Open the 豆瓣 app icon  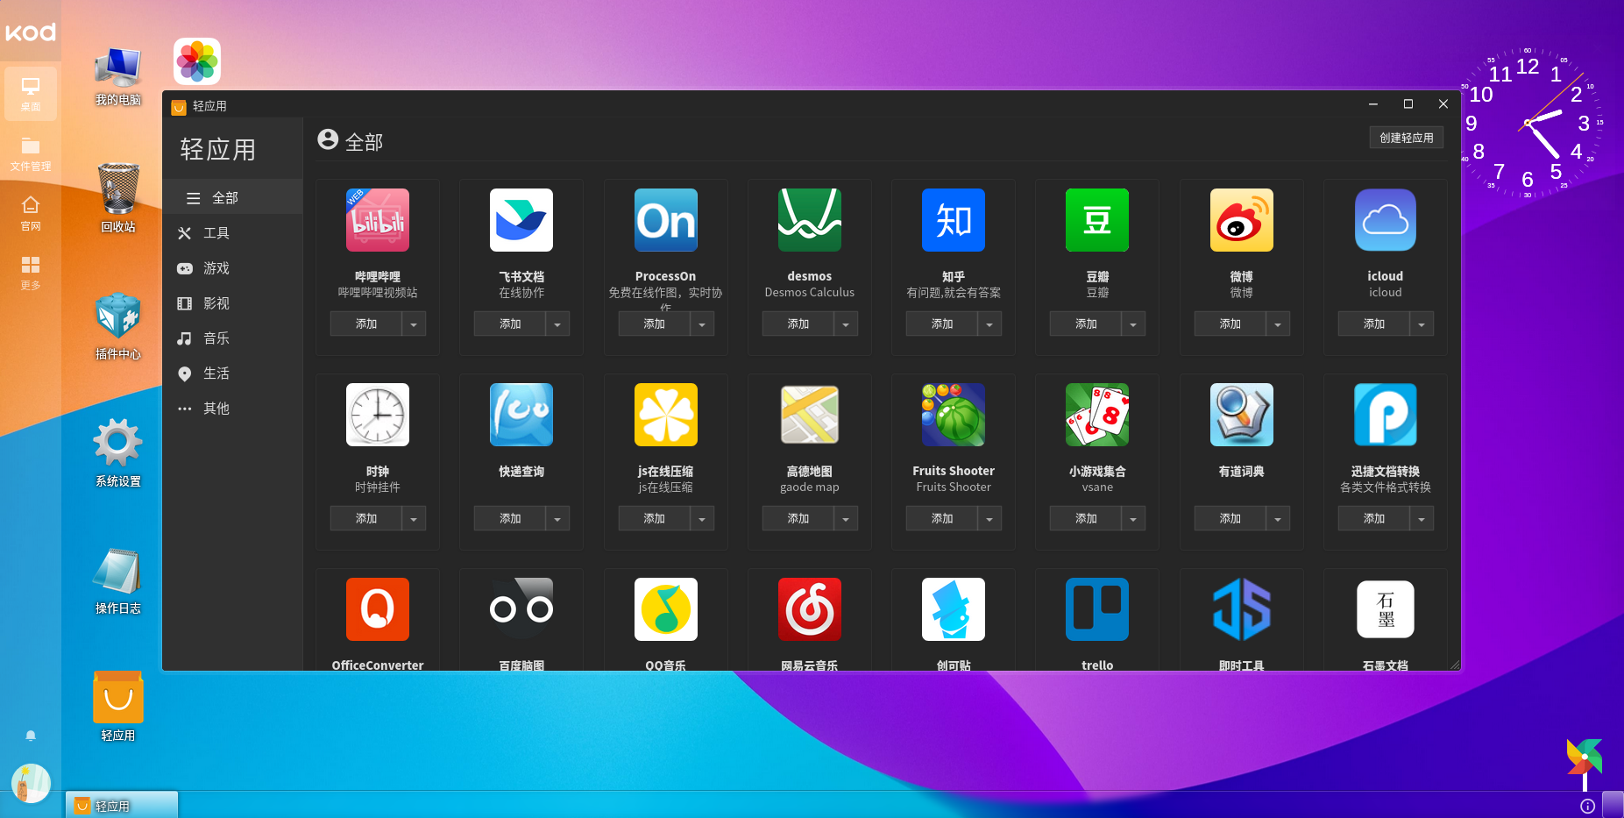(1097, 220)
